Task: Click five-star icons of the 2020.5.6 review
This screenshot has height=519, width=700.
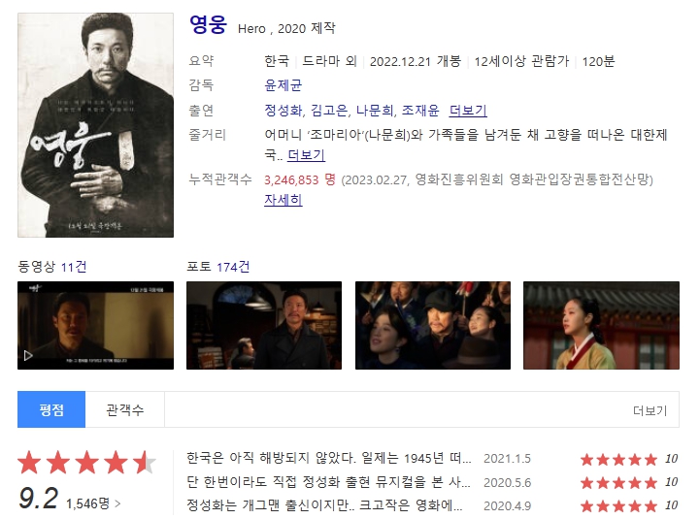Action: coord(618,482)
